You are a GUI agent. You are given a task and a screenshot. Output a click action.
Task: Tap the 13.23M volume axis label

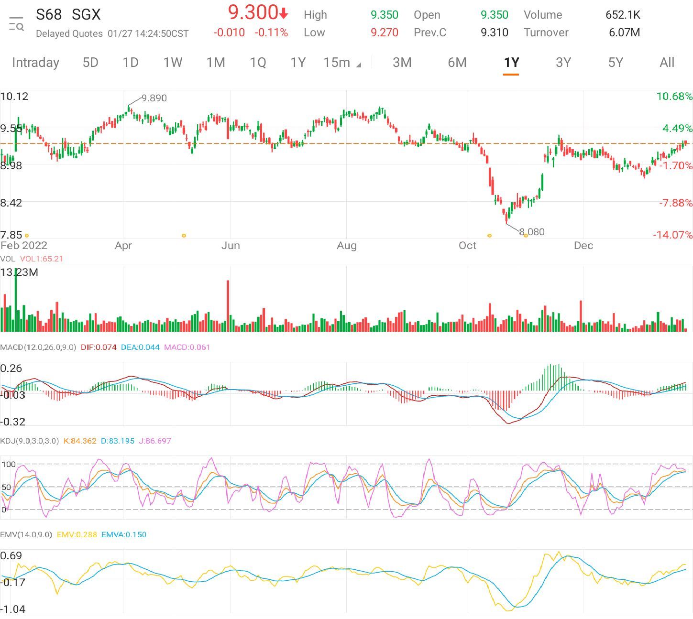[x=20, y=272]
